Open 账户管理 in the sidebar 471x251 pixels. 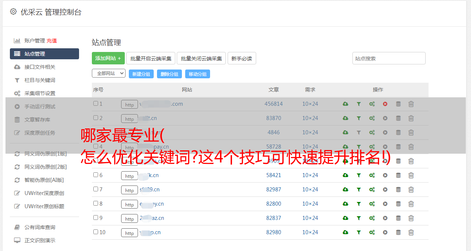pos(35,41)
